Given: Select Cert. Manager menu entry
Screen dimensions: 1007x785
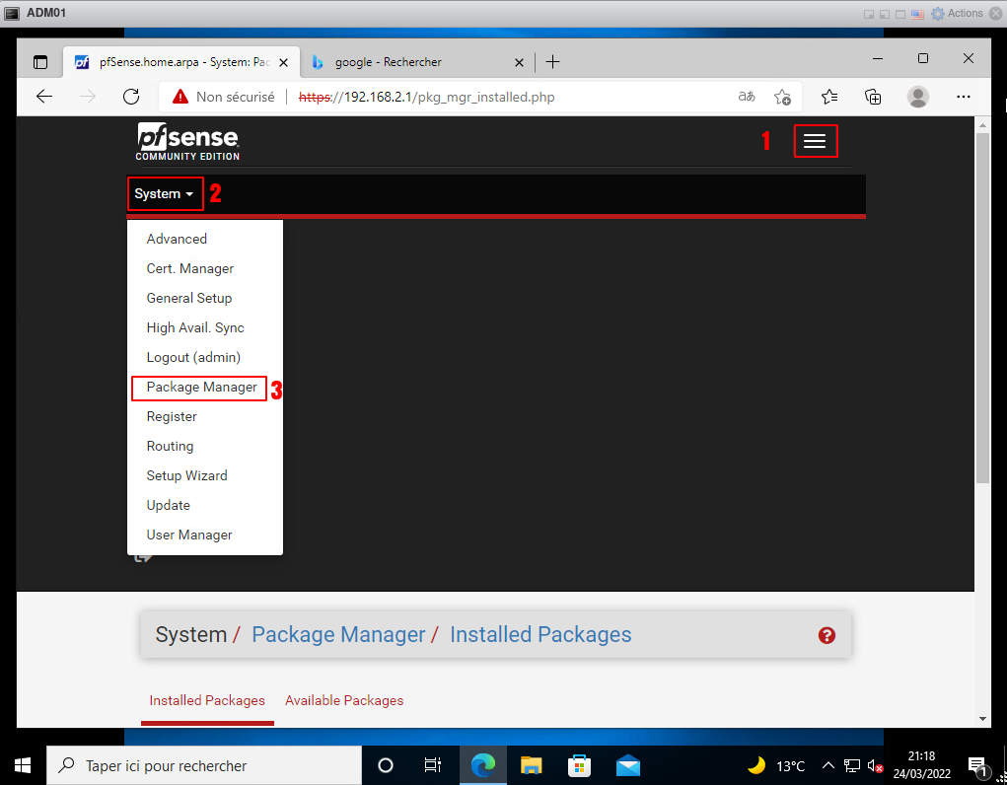Looking at the screenshot, I should 189,268.
